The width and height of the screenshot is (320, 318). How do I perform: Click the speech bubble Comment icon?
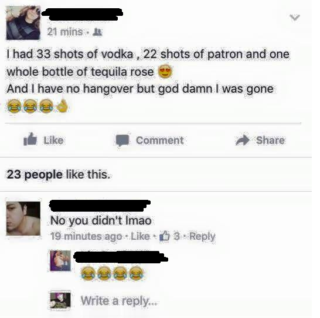pos(122,140)
